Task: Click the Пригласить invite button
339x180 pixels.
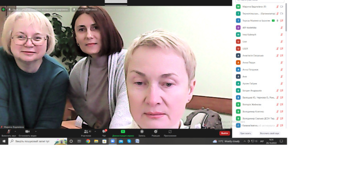Action: pos(246,133)
